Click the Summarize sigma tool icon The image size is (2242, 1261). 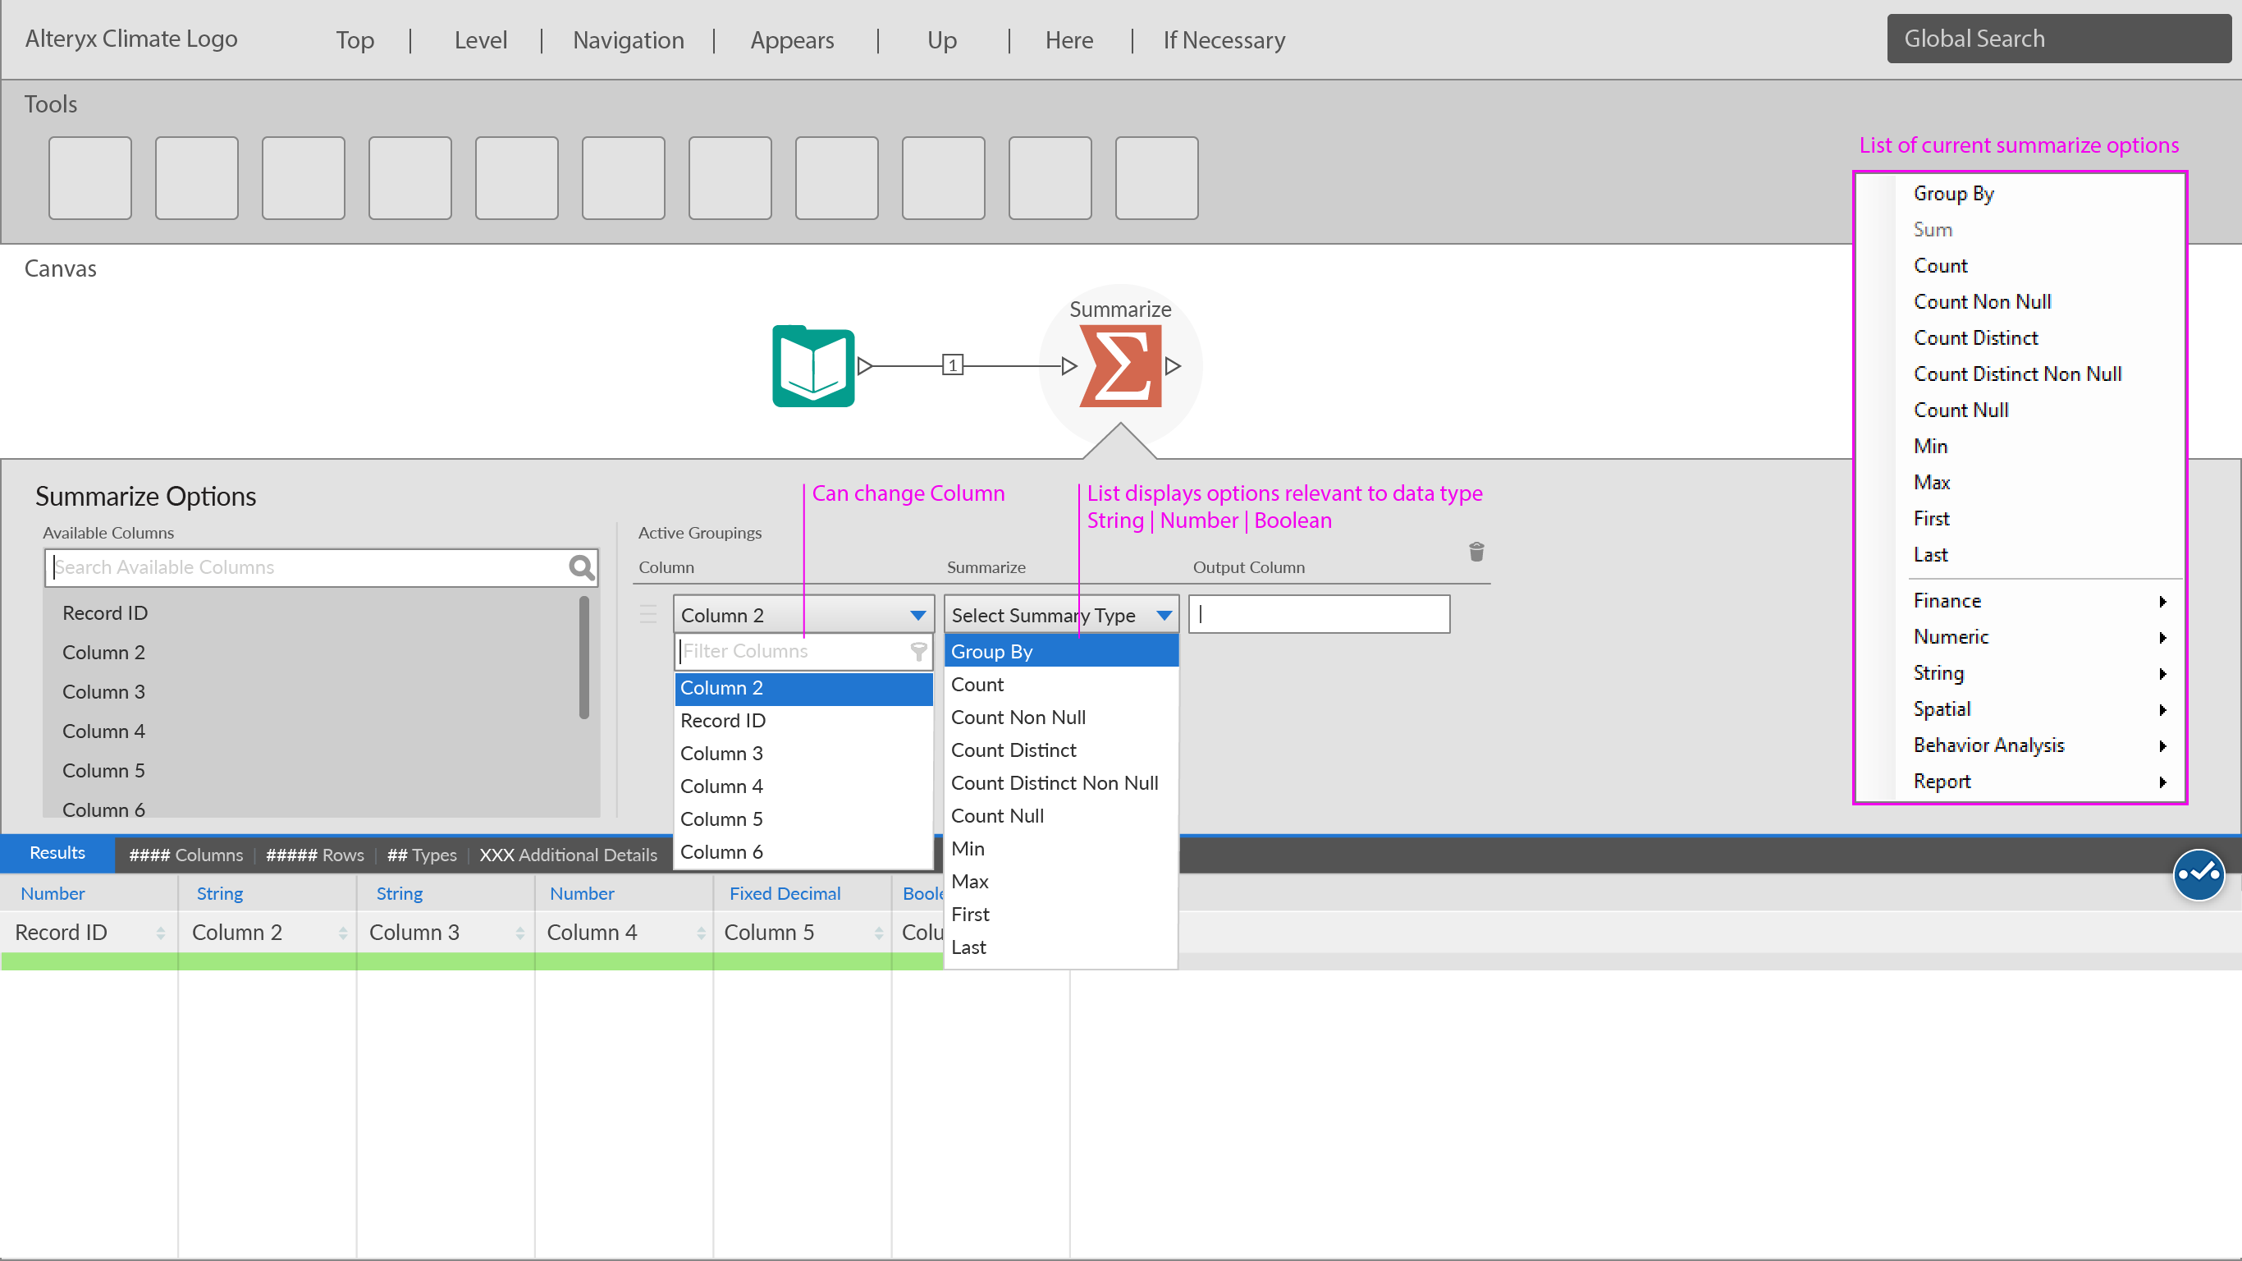[x=1120, y=366]
